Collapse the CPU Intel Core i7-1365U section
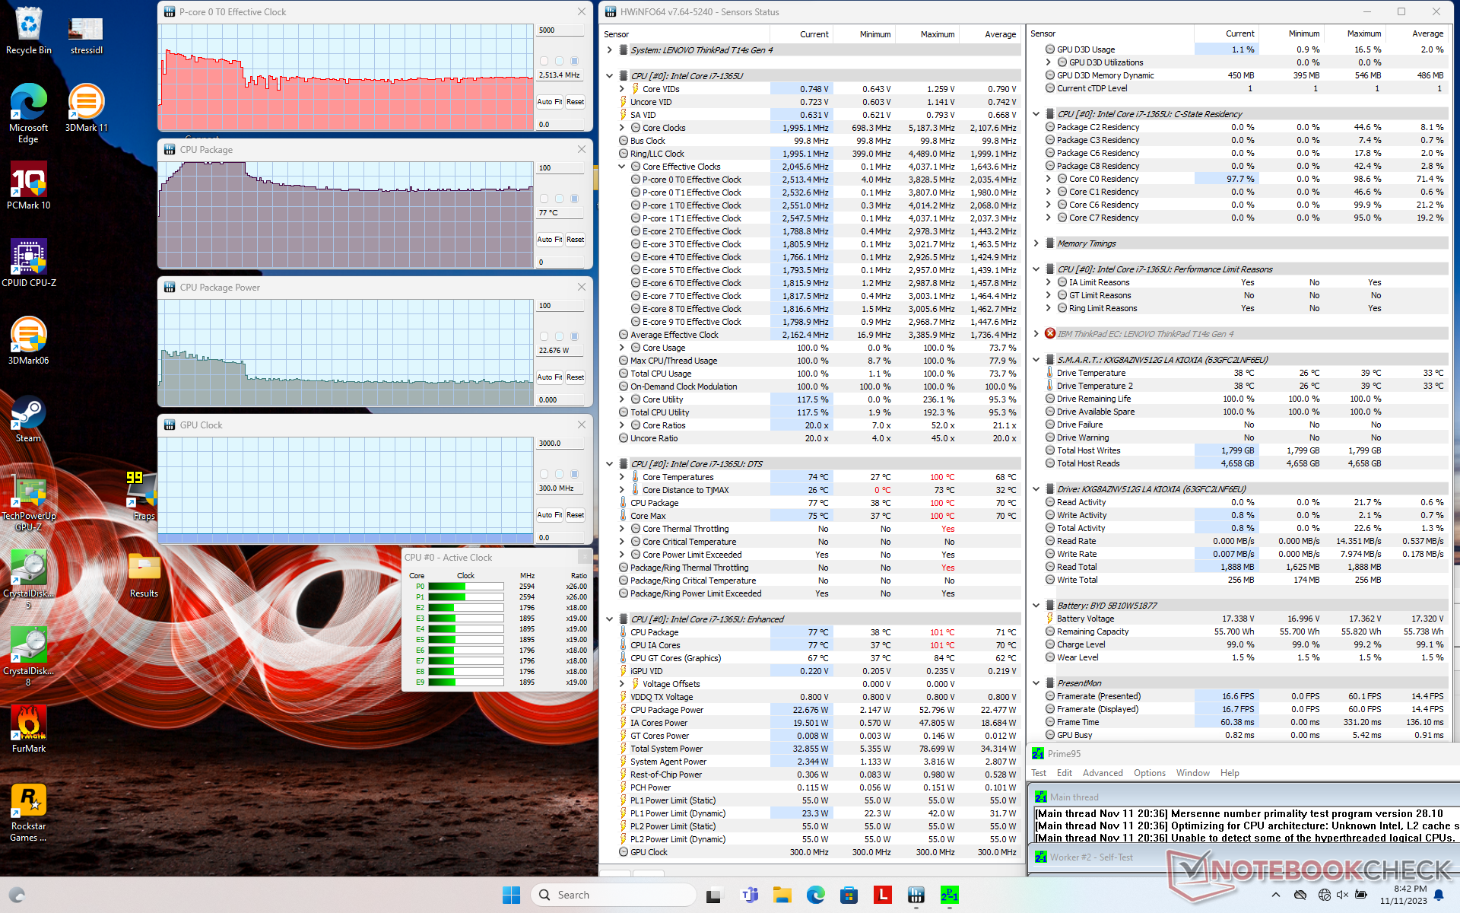 click(609, 76)
